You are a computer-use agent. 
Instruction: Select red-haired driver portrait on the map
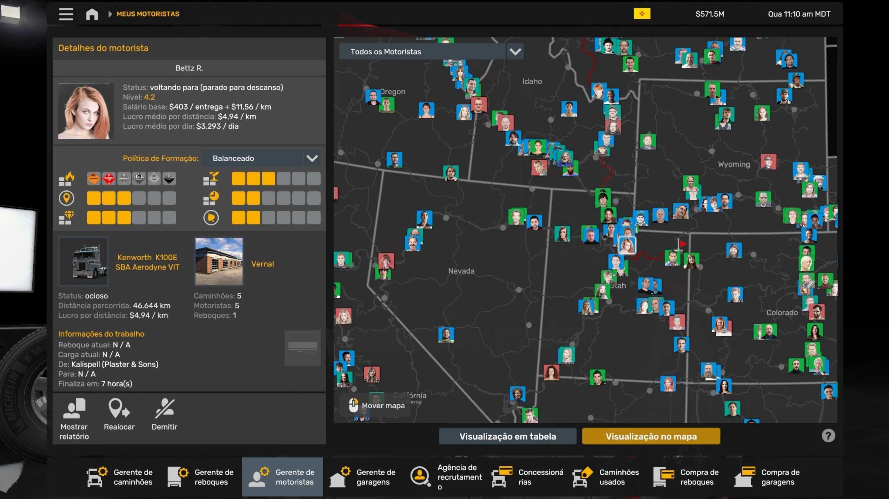[x=627, y=245]
